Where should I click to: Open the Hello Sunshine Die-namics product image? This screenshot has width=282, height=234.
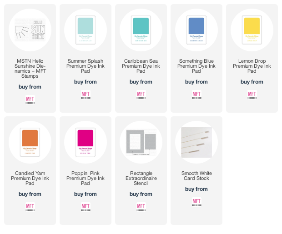point(30,30)
